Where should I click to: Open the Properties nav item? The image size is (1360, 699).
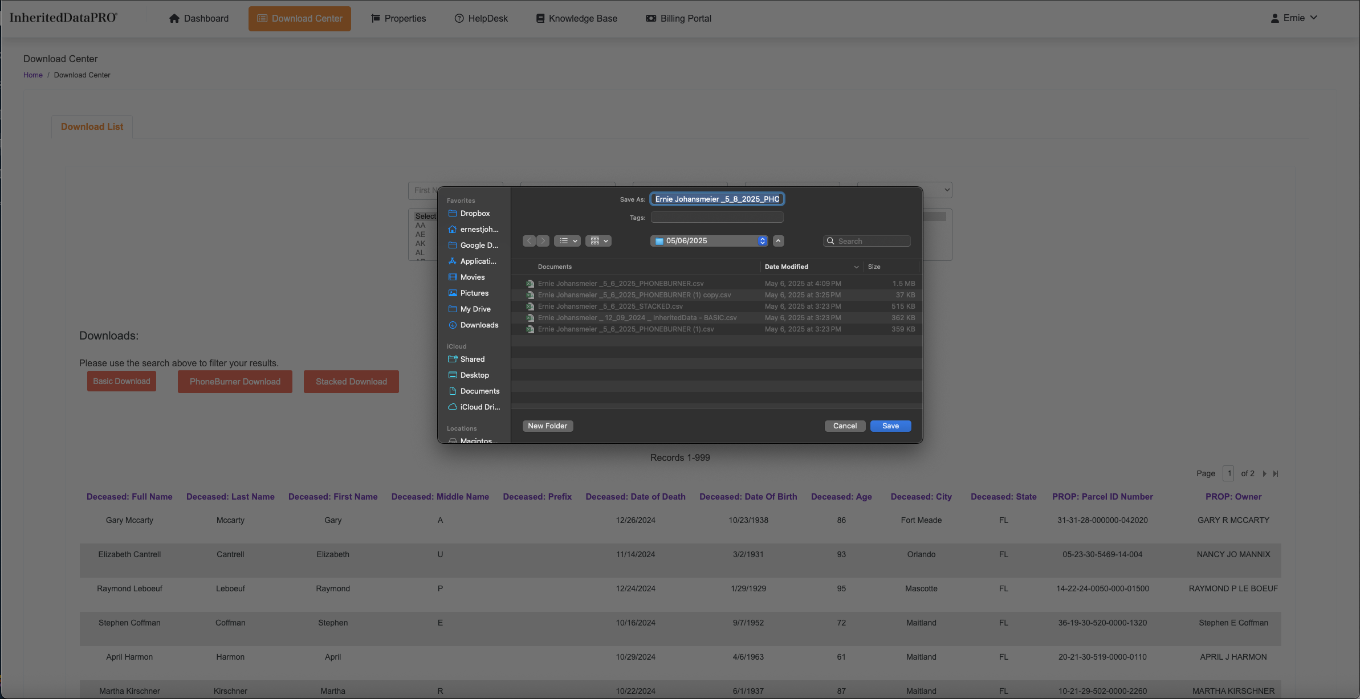pos(398,18)
